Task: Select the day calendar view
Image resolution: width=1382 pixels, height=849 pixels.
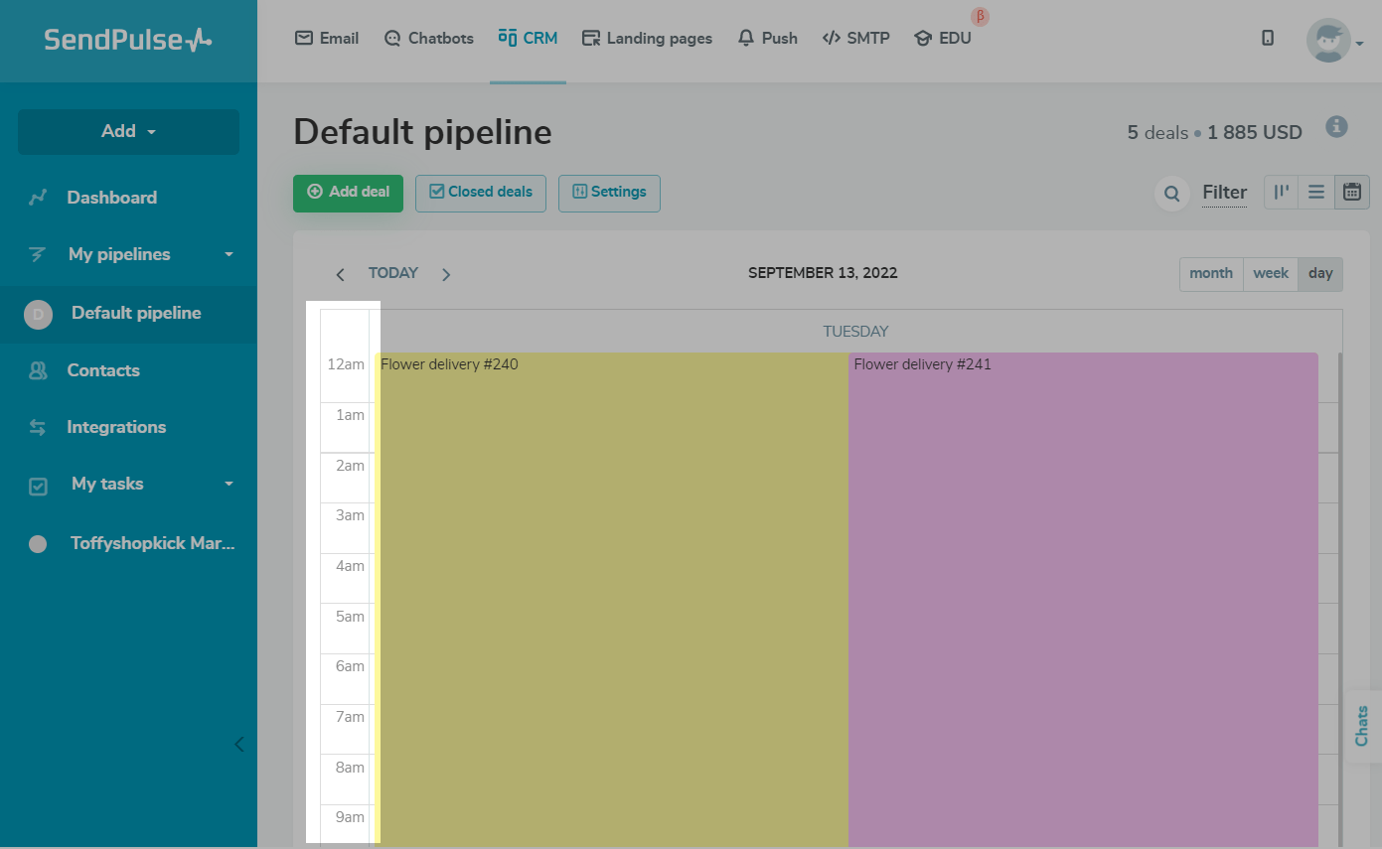Action: (1320, 274)
